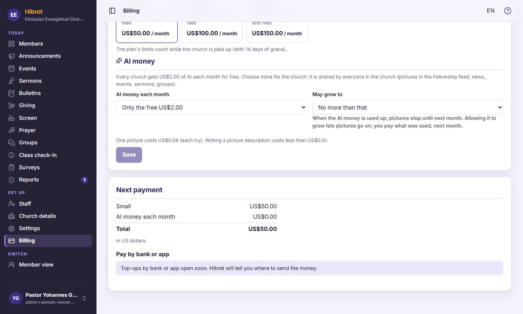Image resolution: width=523 pixels, height=314 pixels.
Task: Click the top-ups opening soon notice
Action: click(310, 268)
